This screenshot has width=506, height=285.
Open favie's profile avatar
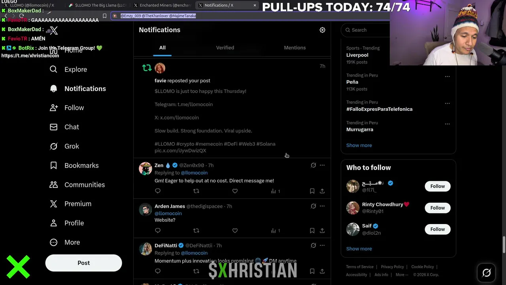coord(160,68)
